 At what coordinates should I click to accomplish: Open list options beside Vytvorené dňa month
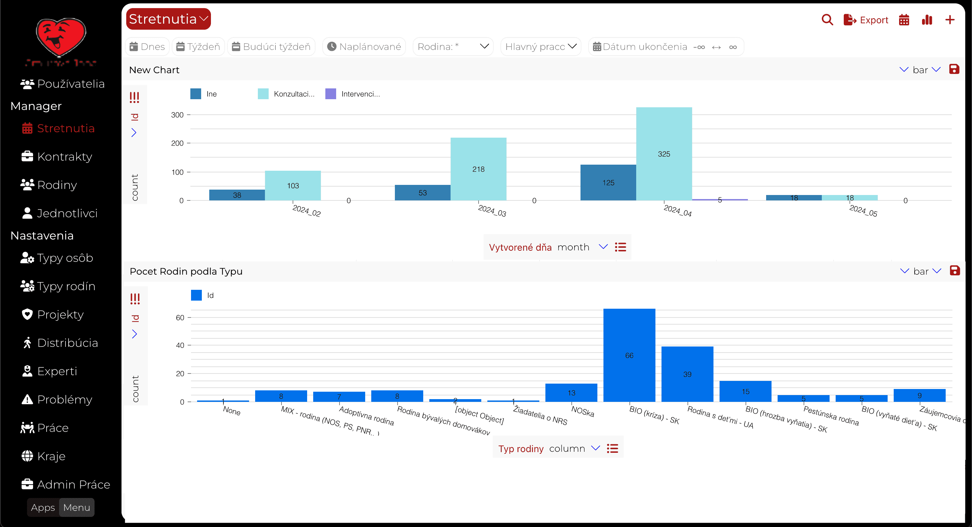pos(620,247)
